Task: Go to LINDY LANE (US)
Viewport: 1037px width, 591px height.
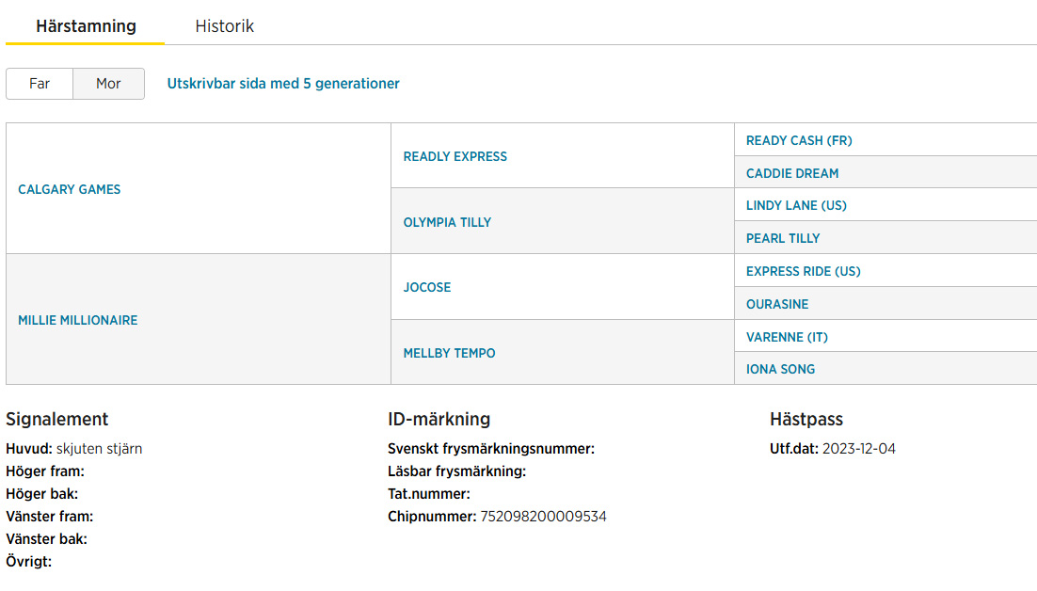Action: tap(796, 205)
